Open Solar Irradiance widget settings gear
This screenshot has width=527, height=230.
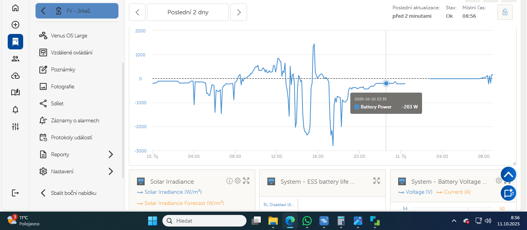pyautogui.click(x=238, y=181)
